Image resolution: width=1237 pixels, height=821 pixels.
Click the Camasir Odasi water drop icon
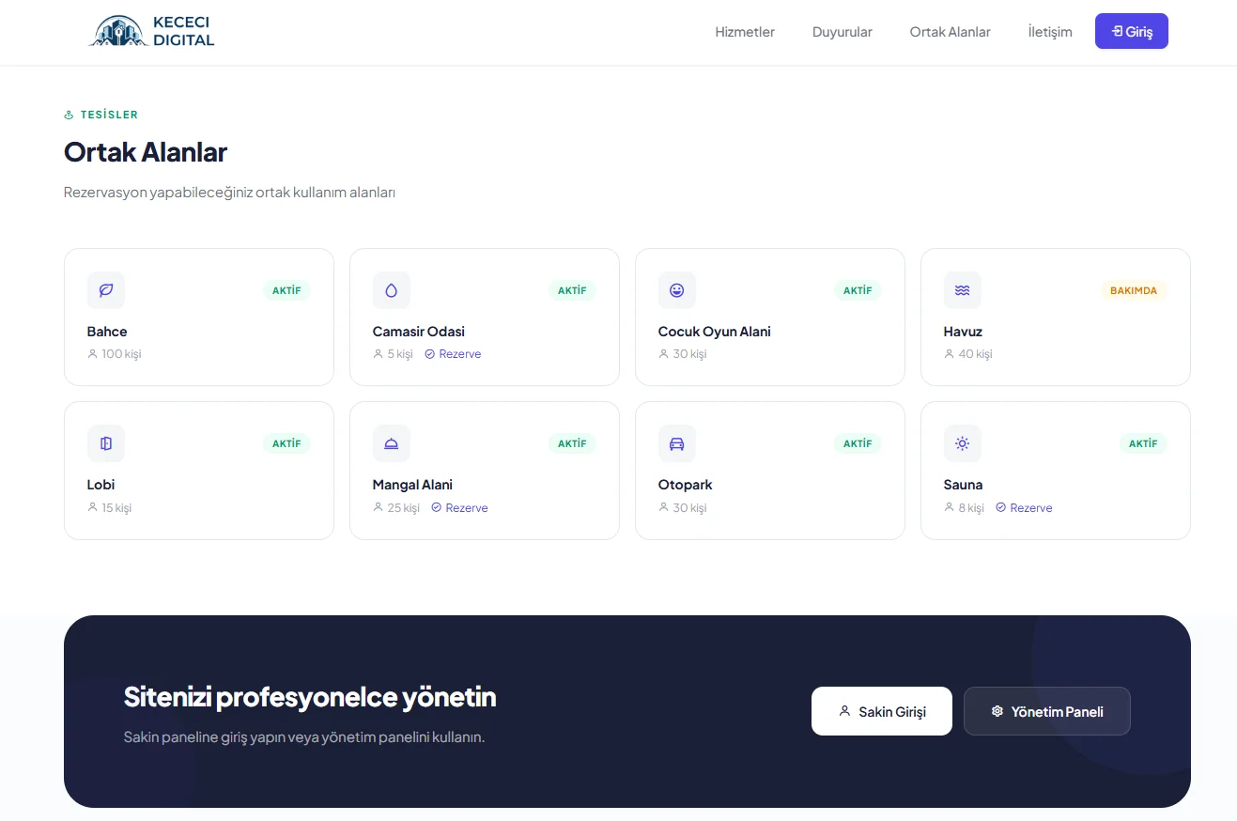[392, 290]
